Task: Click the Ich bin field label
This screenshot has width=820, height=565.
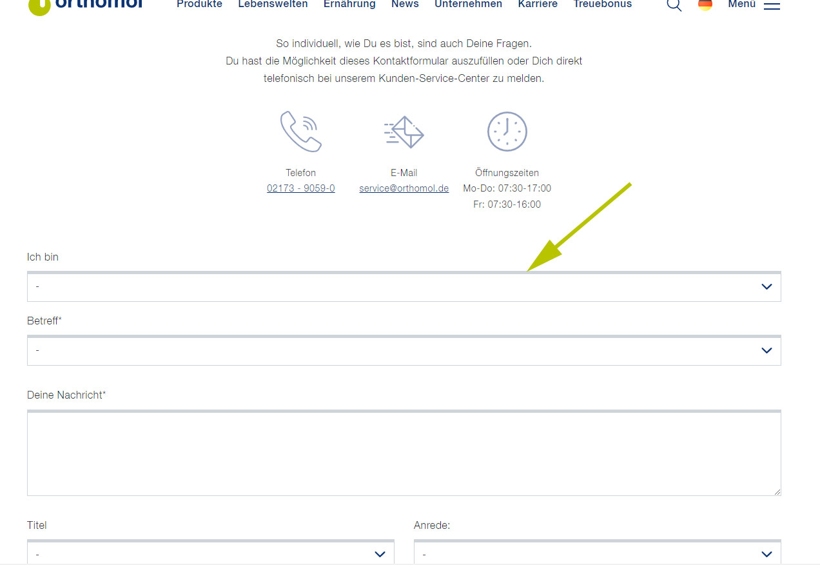Action: (x=43, y=257)
